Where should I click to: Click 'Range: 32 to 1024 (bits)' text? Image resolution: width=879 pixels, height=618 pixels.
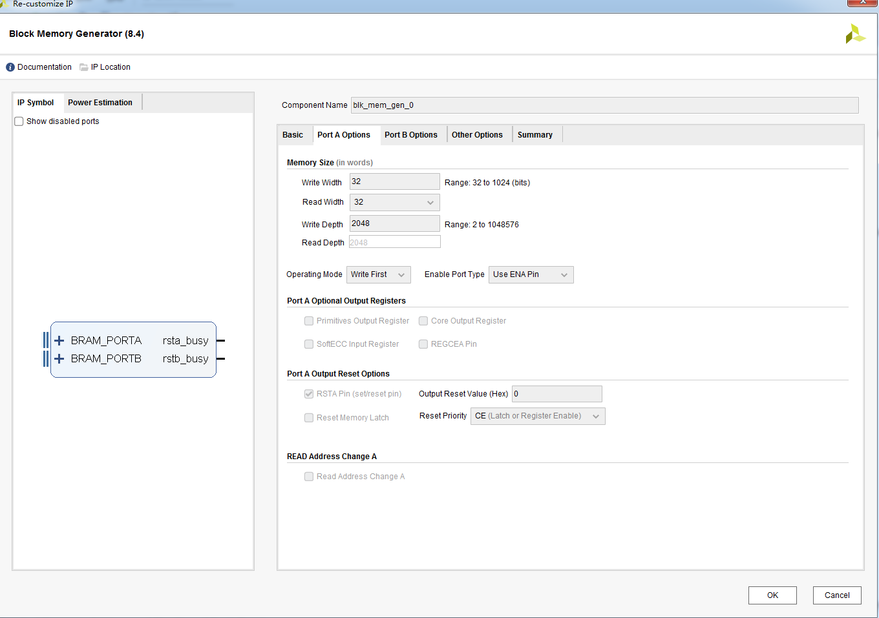[487, 183]
